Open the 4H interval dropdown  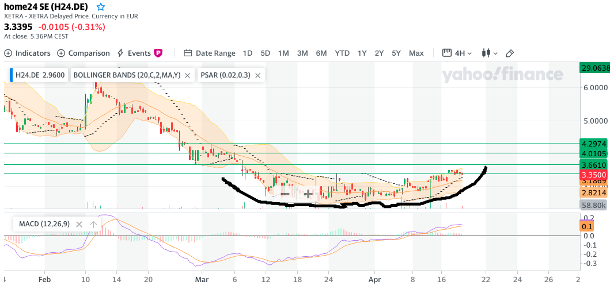(457, 53)
